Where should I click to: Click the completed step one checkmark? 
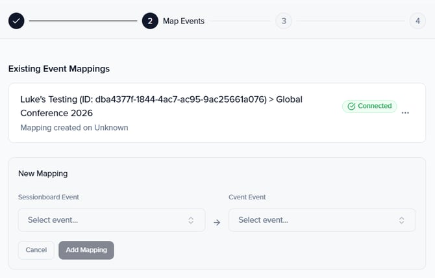[x=17, y=21]
